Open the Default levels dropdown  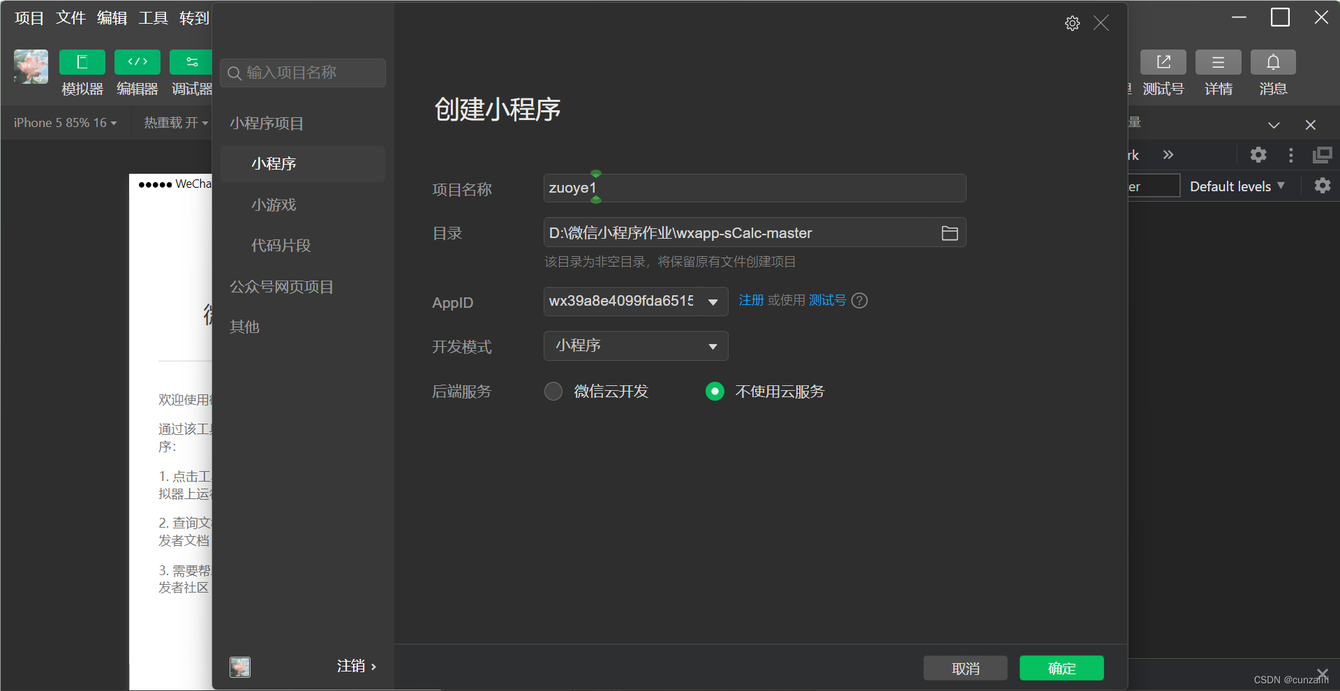[x=1237, y=186]
